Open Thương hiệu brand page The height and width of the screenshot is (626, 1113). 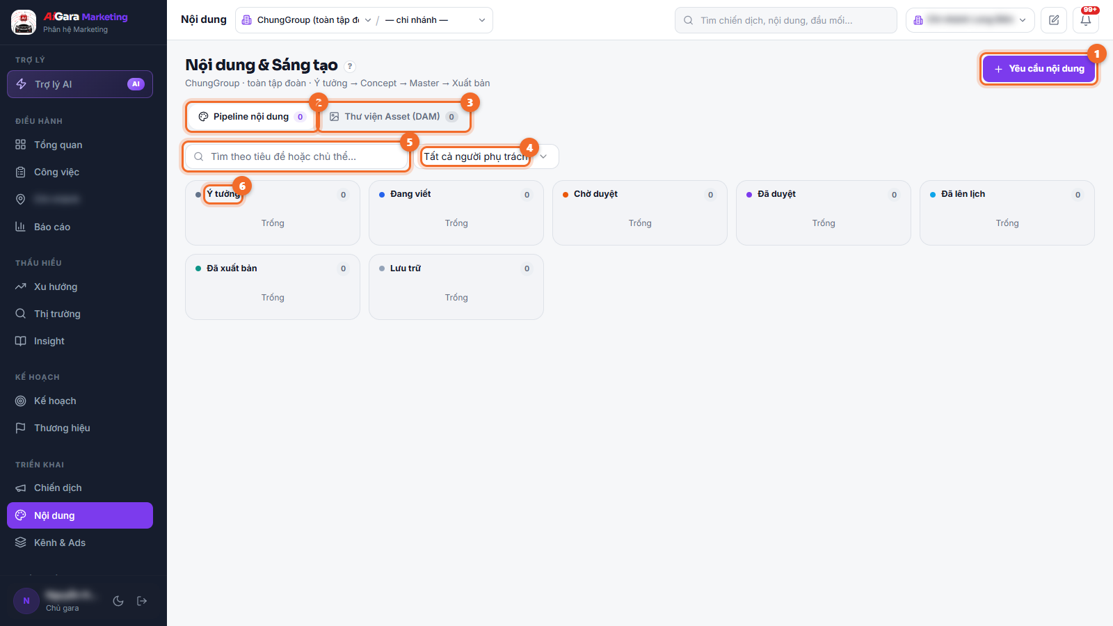80,428
